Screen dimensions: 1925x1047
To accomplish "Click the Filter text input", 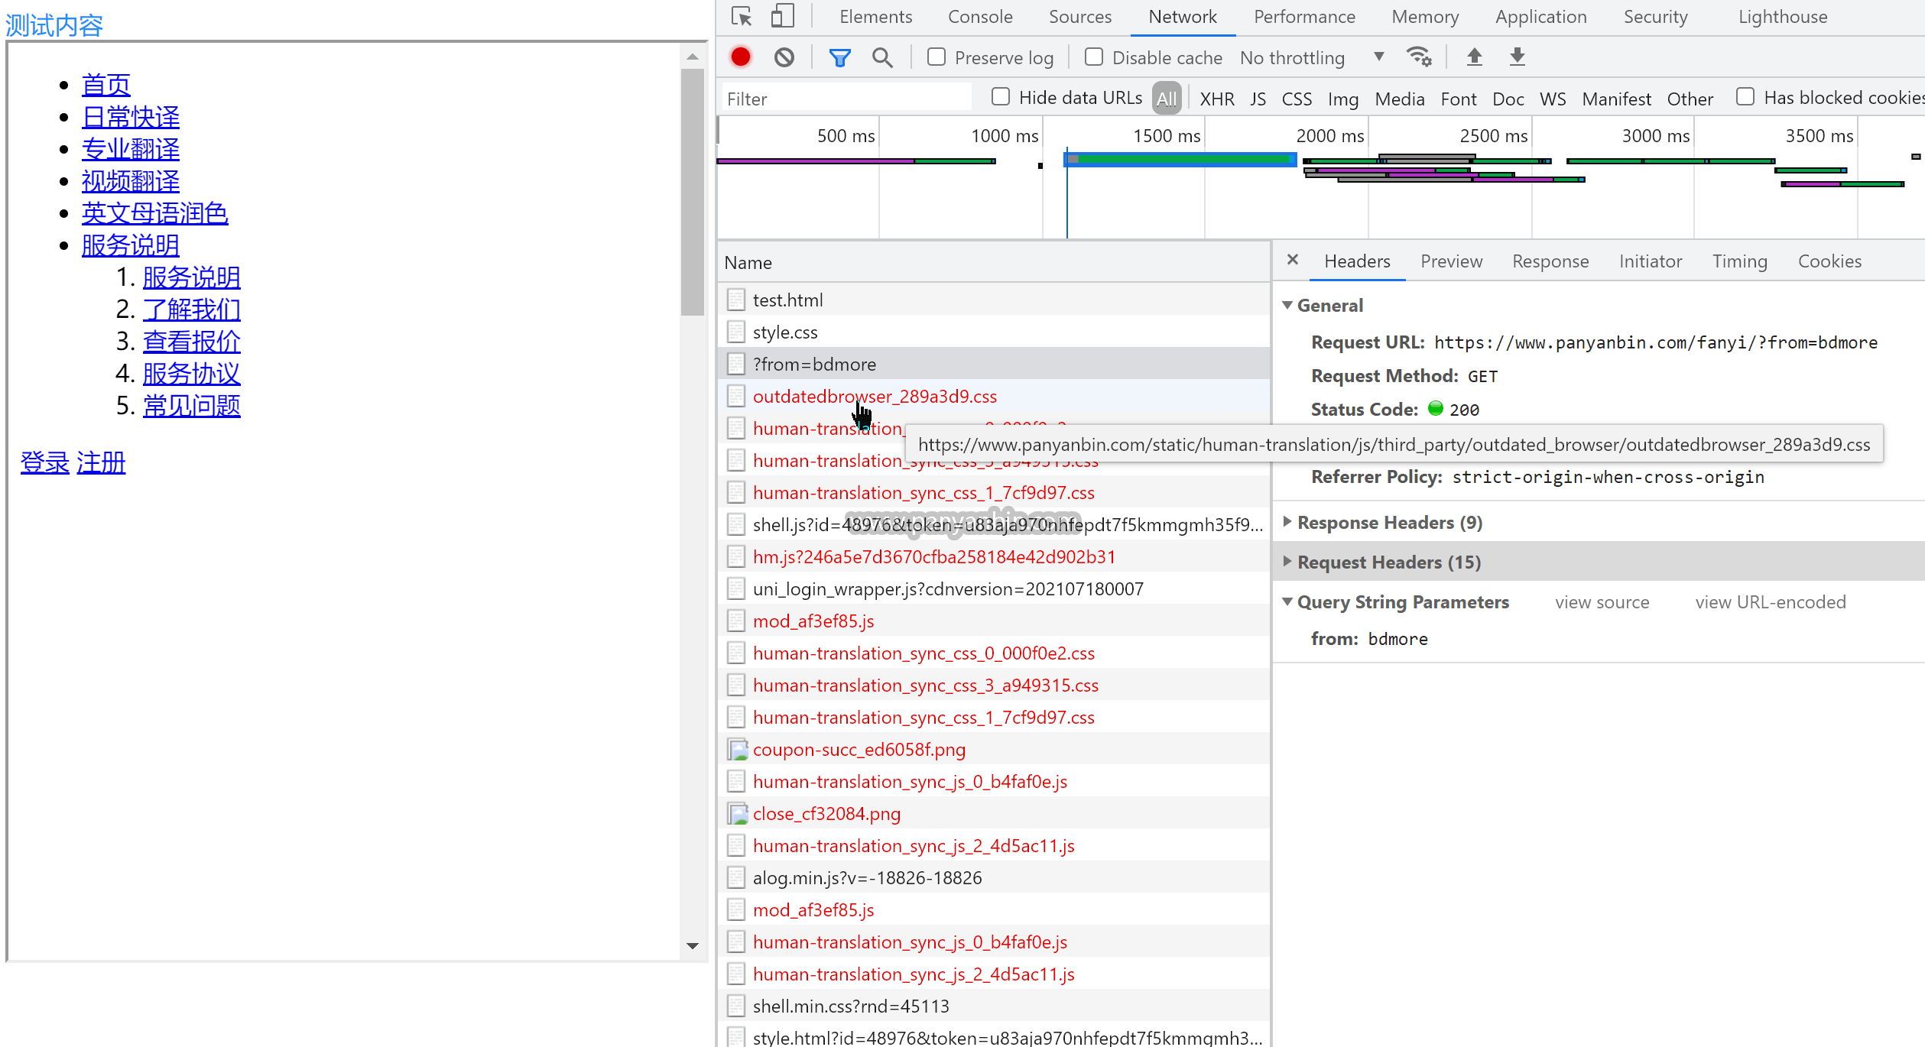I will (846, 99).
